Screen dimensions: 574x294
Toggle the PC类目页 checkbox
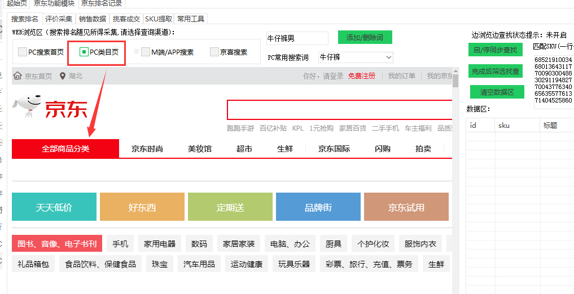click(84, 52)
